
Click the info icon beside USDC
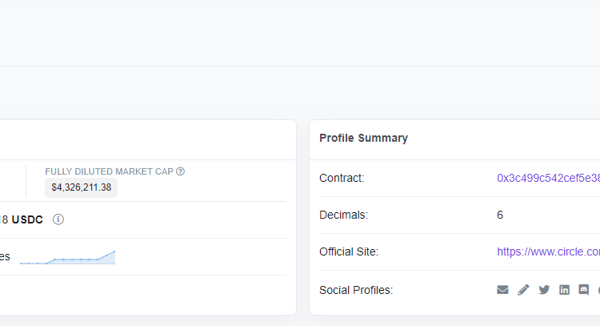coord(58,219)
